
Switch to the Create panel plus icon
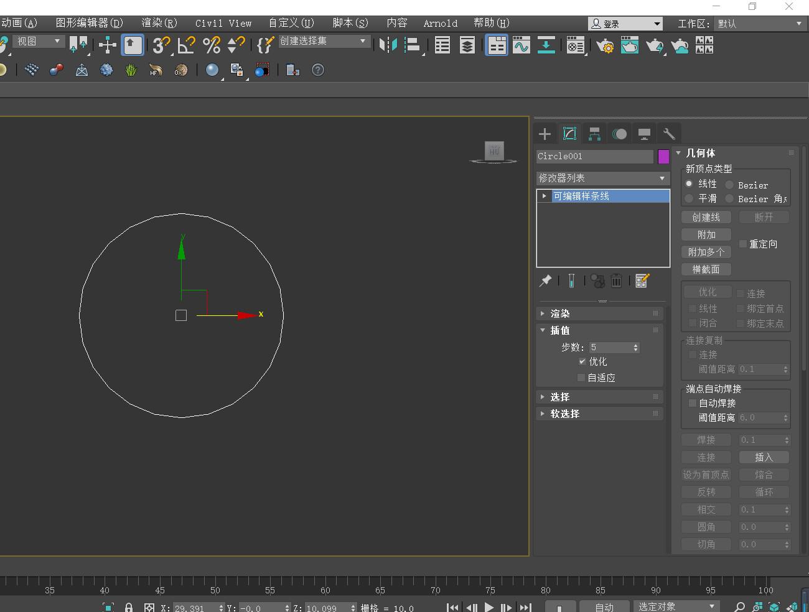[x=544, y=133]
